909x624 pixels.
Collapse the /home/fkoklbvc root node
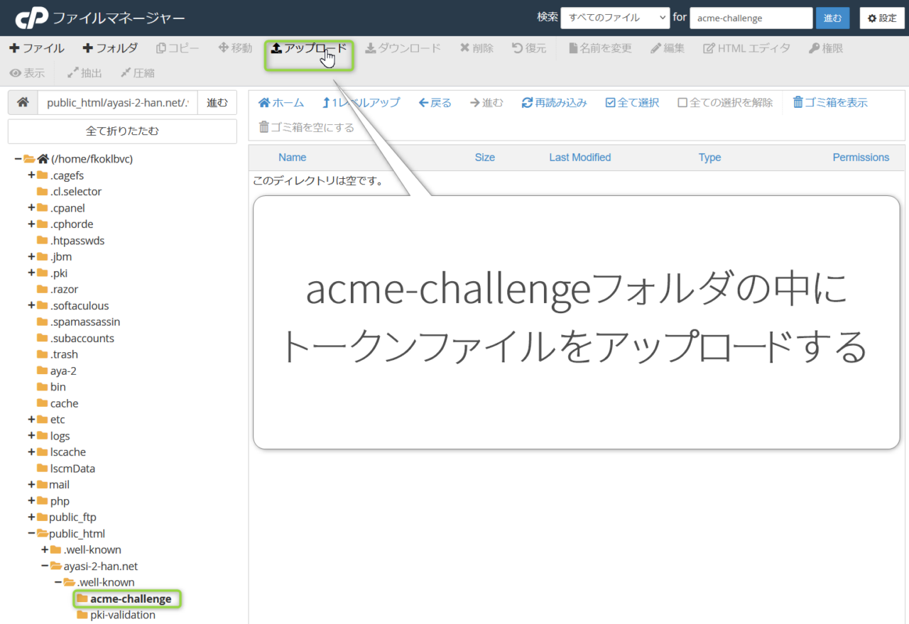(18, 159)
